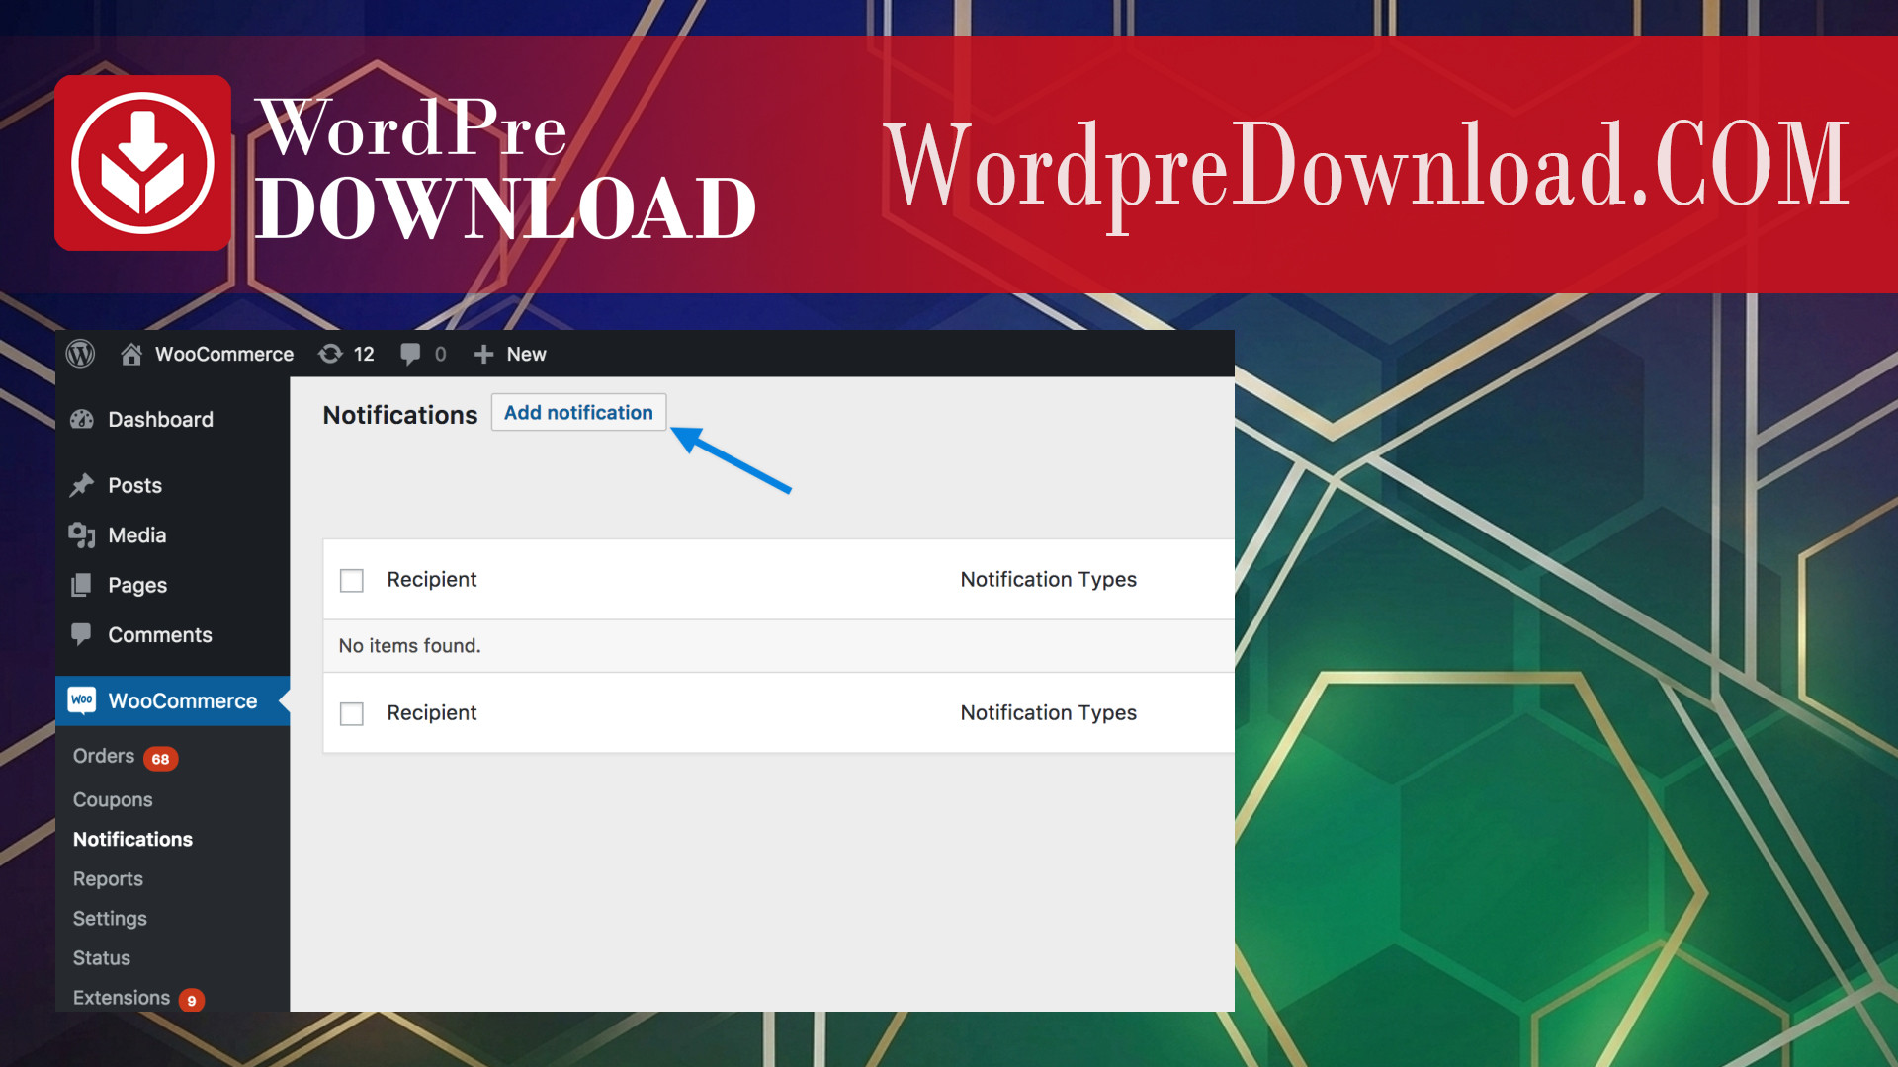Click the New link in admin bar
The height and width of the screenshot is (1067, 1898).
point(526,354)
